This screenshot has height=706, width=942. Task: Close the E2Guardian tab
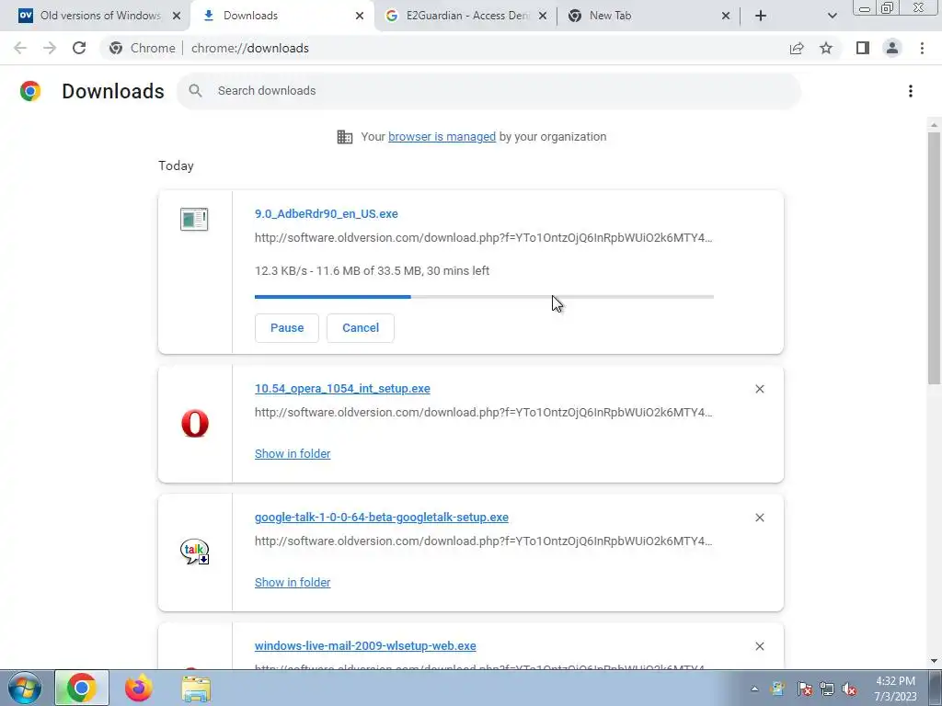tap(543, 16)
